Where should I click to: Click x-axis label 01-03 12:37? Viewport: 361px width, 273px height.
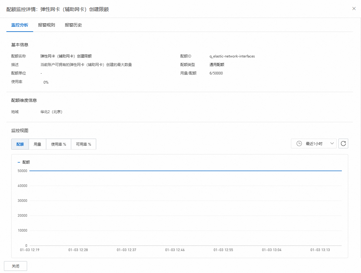[x=126, y=250]
